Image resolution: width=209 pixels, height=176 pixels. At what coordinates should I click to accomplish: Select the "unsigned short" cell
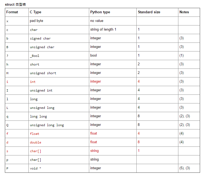[x=43, y=73]
